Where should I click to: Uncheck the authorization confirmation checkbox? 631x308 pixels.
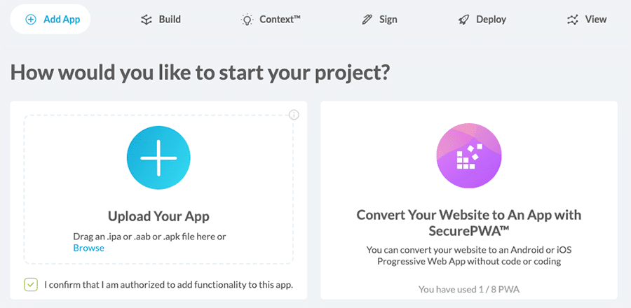tap(30, 284)
